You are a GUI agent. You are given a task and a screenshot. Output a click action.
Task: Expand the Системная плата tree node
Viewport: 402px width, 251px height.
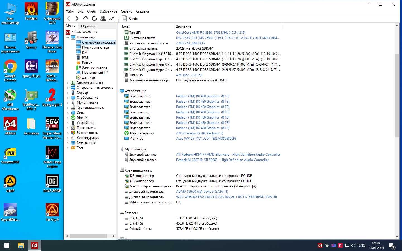pyautogui.click(x=68, y=83)
